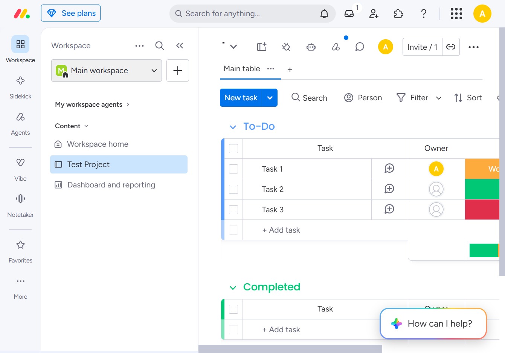Screen dimensions: 505x353
Task: Filter by Person
Action: [x=363, y=98]
